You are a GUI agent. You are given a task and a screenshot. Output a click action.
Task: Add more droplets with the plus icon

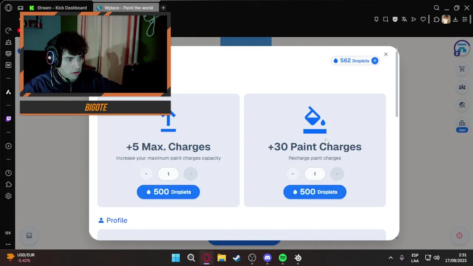click(x=375, y=61)
